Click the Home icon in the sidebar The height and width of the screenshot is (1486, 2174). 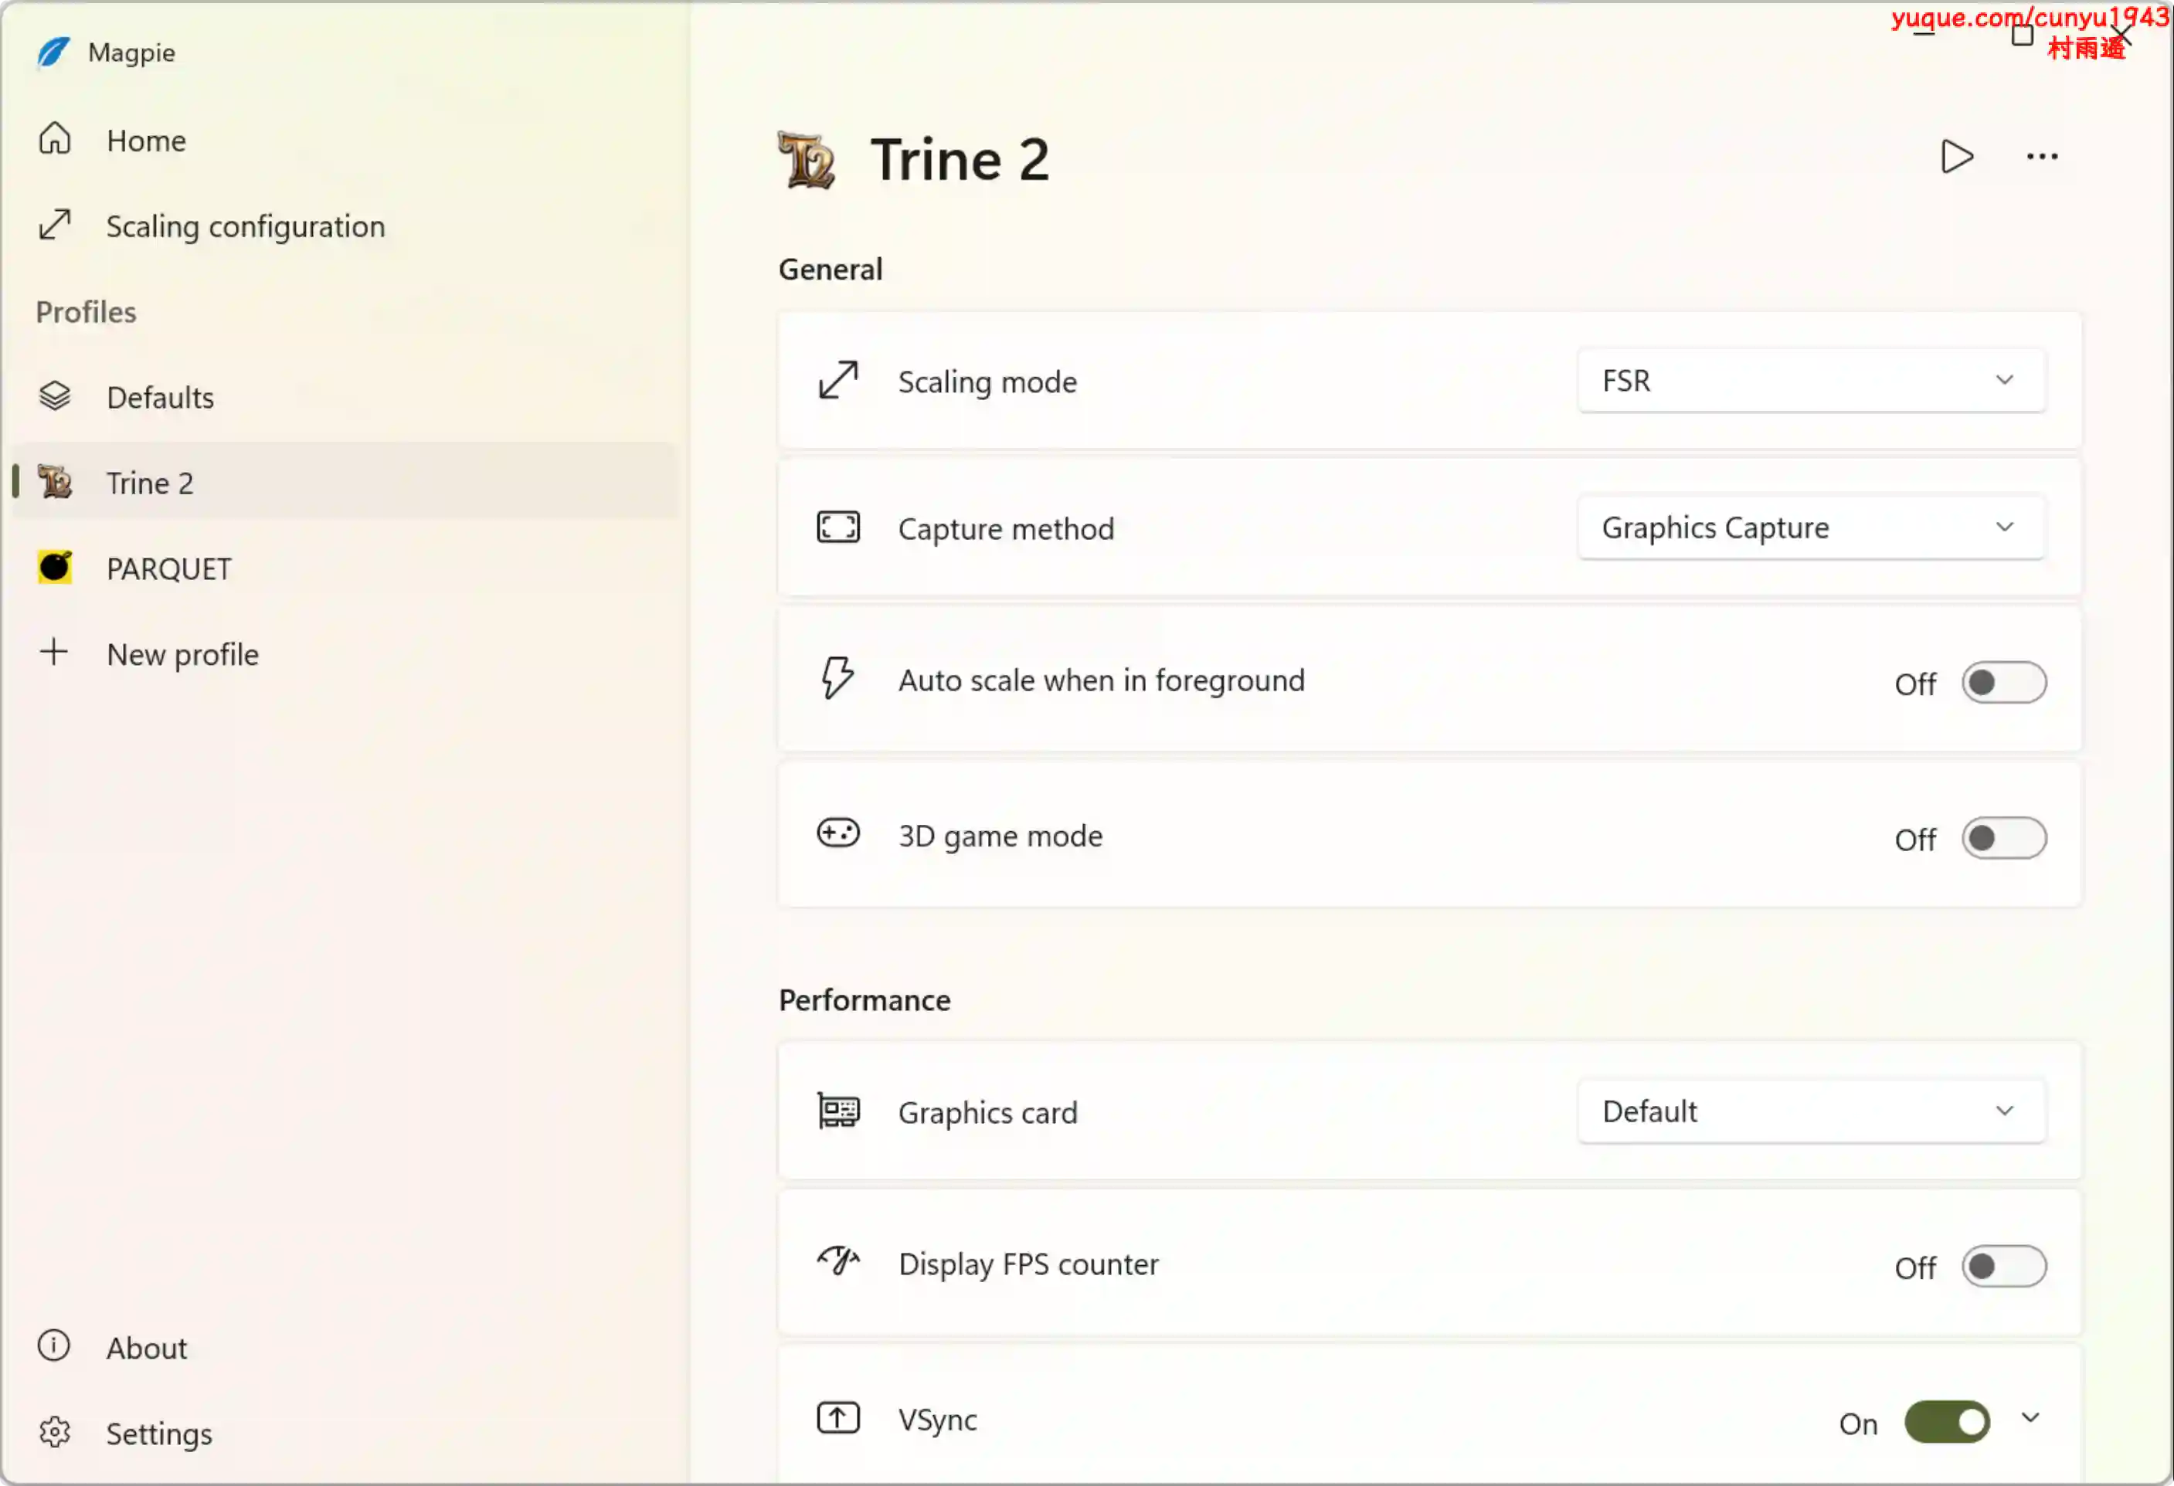tap(54, 139)
